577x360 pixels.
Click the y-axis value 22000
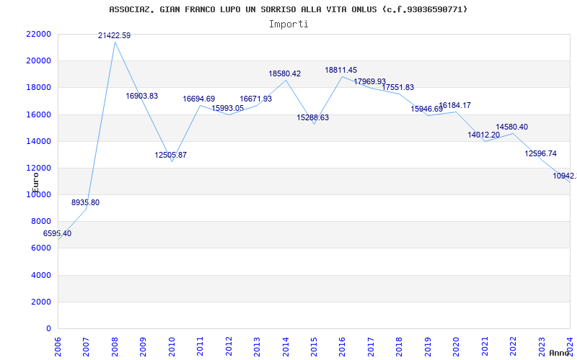pyautogui.click(x=39, y=34)
